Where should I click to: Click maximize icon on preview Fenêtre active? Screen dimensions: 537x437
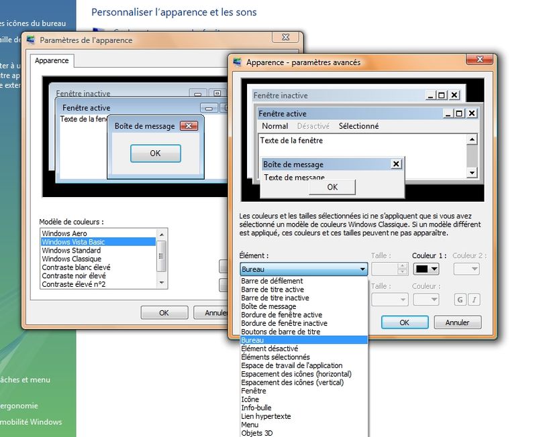click(459, 113)
